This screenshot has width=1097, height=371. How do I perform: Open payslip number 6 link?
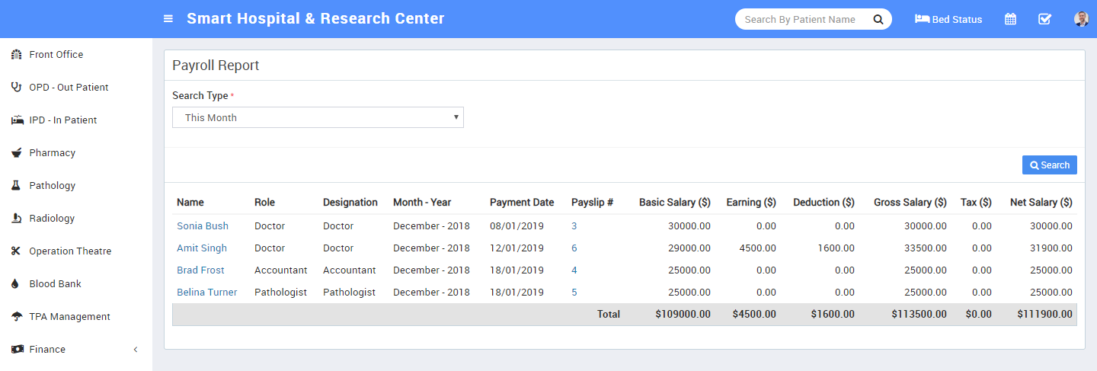(x=574, y=248)
